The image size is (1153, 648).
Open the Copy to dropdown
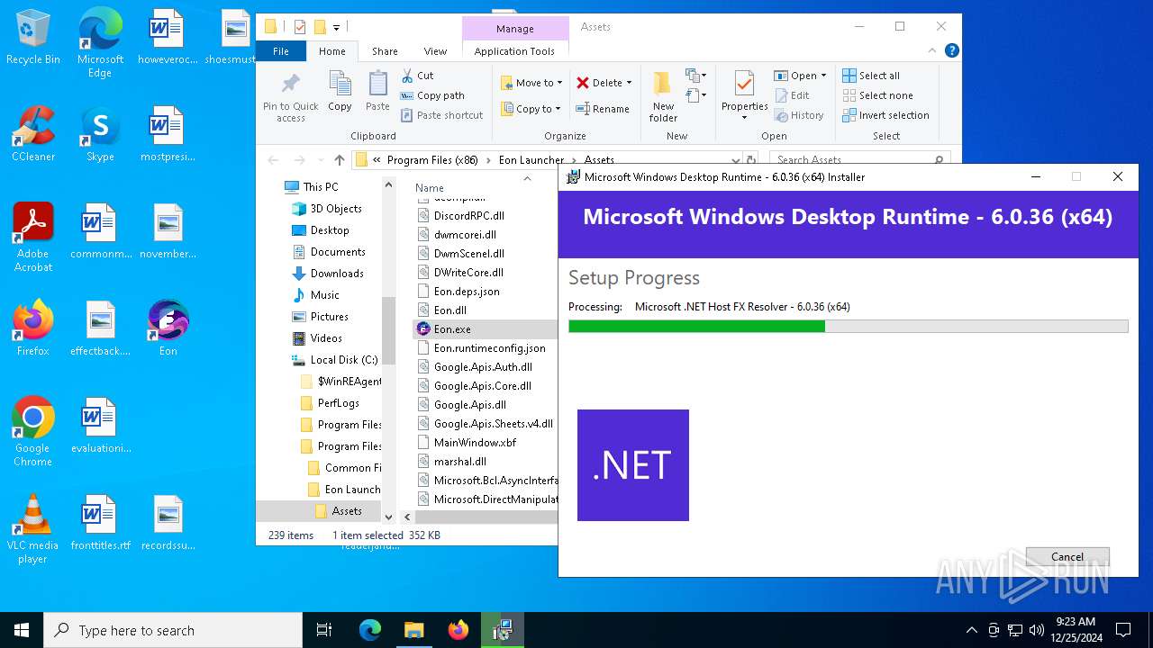[x=531, y=109]
